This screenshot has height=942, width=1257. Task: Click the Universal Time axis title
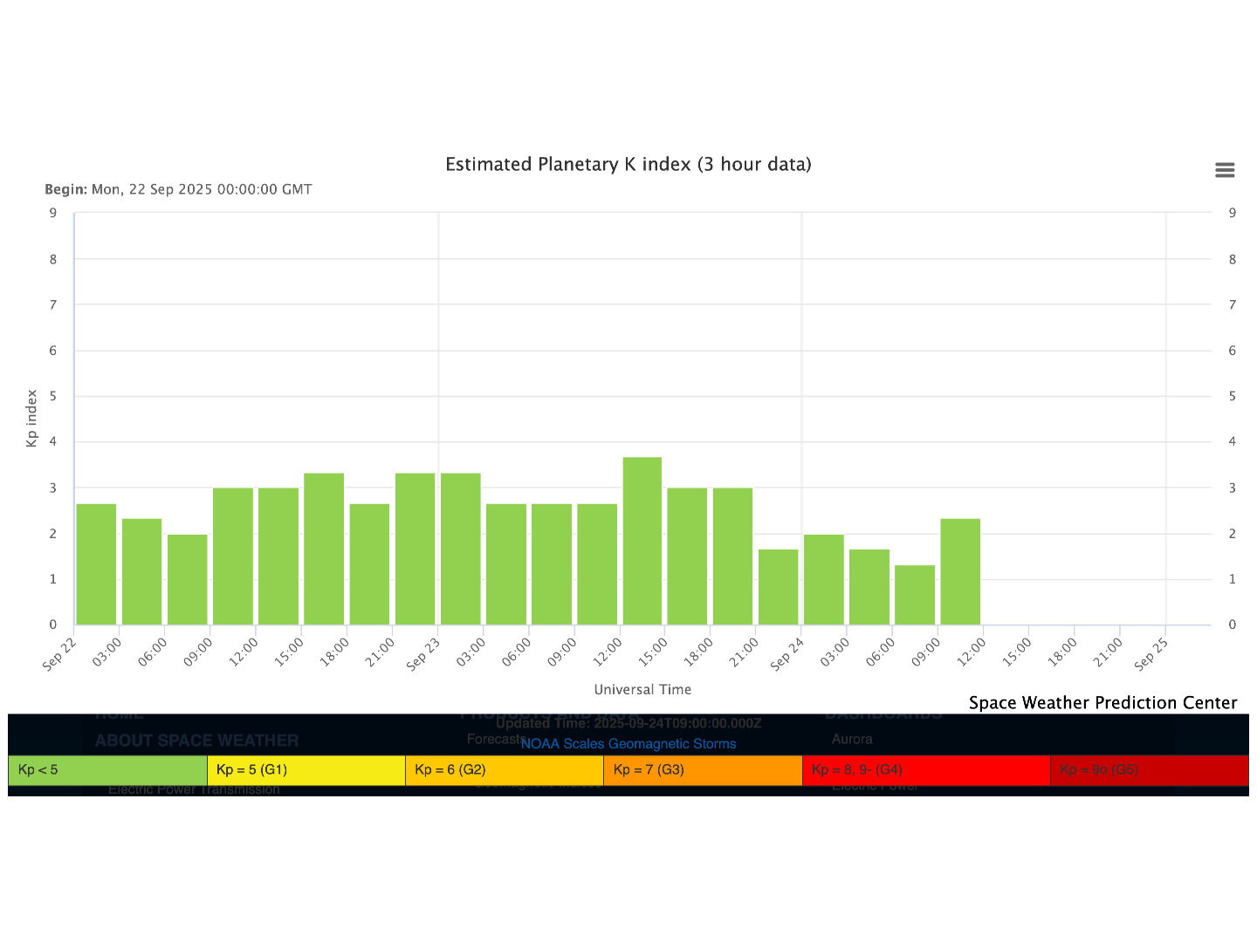(x=642, y=689)
